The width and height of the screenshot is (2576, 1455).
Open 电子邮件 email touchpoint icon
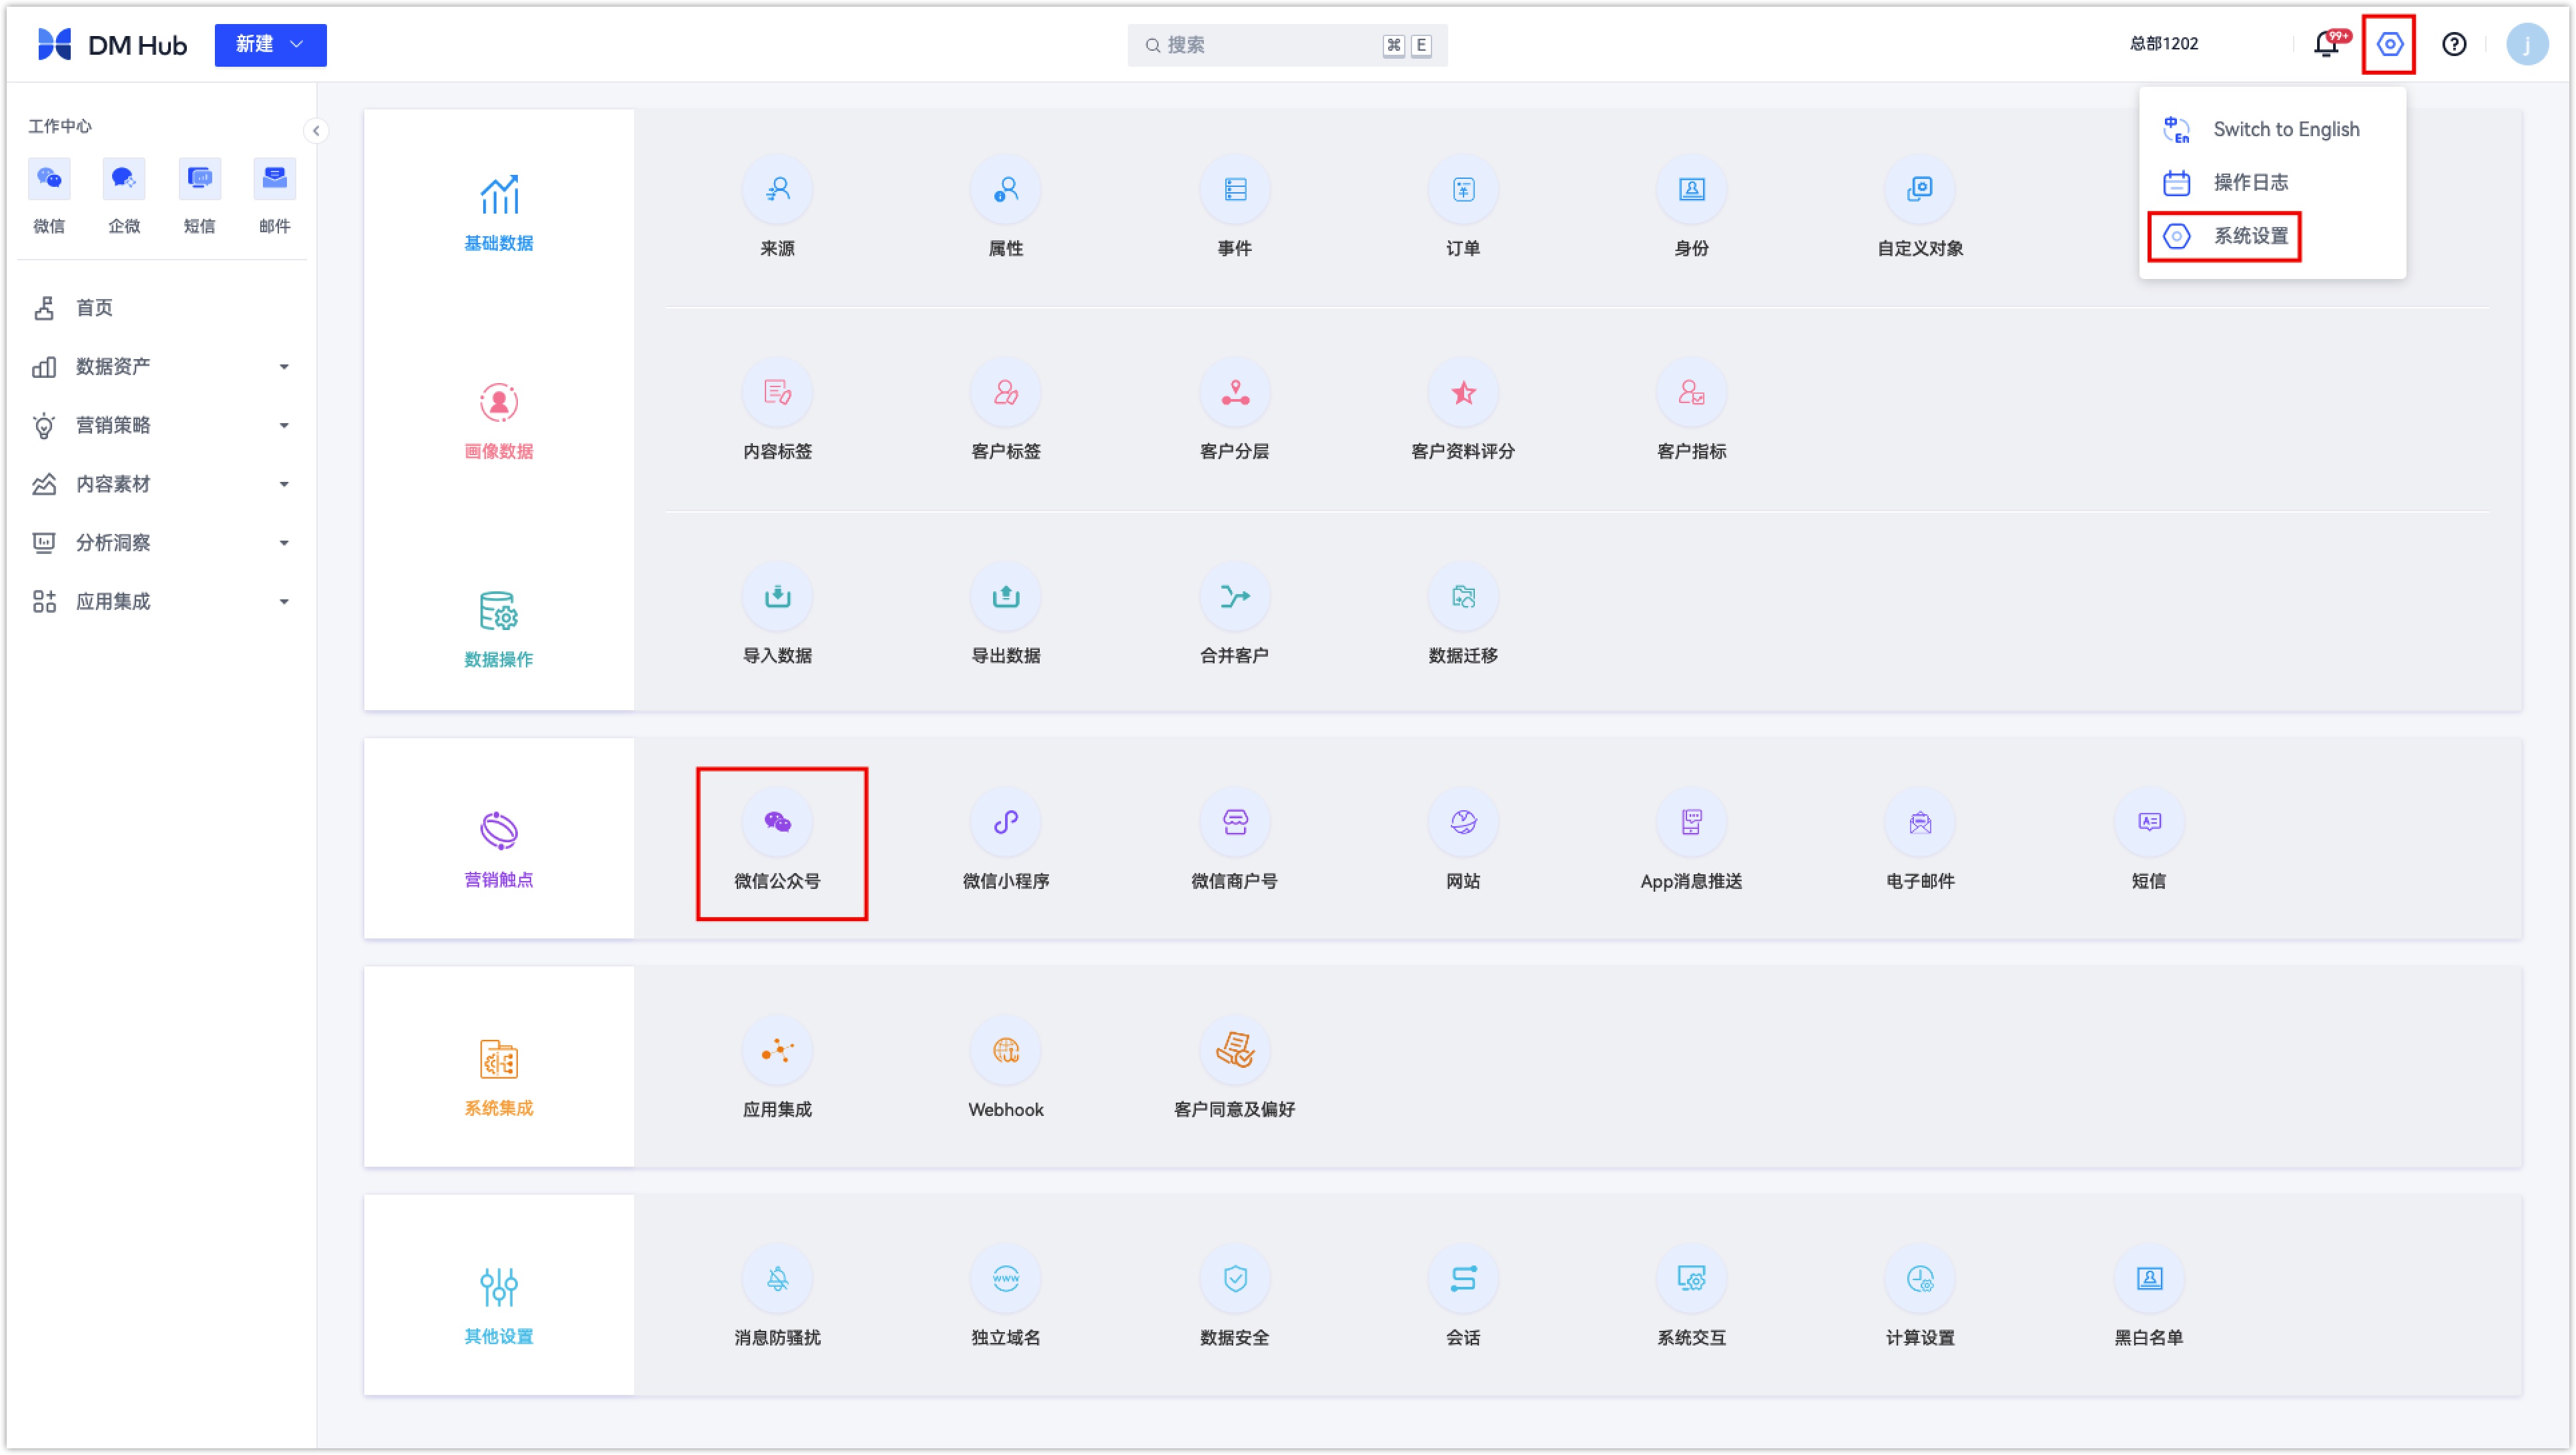point(1920,823)
